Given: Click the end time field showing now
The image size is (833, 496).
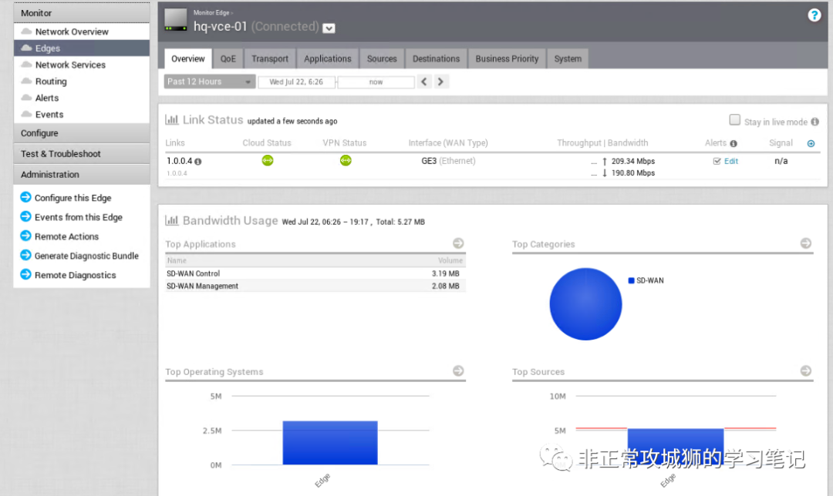Looking at the screenshot, I should (x=376, y=82).
